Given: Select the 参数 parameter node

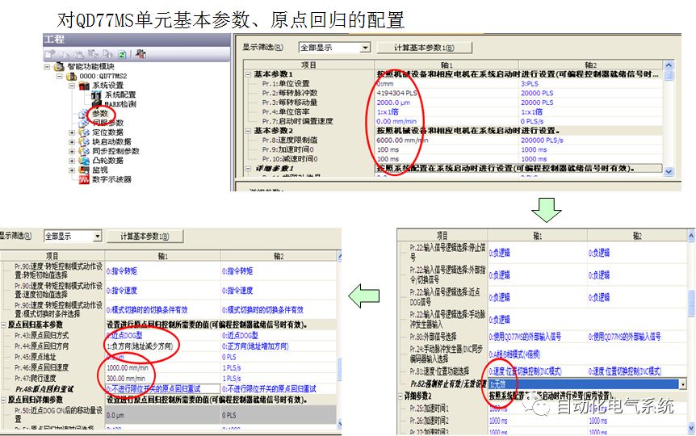Looking at the screenshot, I should [x=99, y=114].
